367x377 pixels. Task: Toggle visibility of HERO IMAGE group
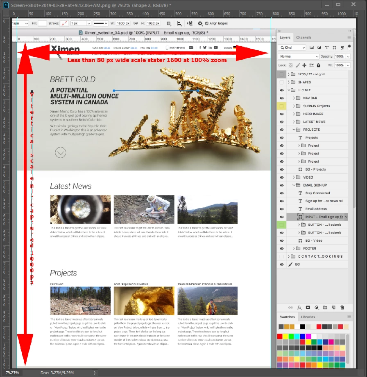click(x=281, y=114)
